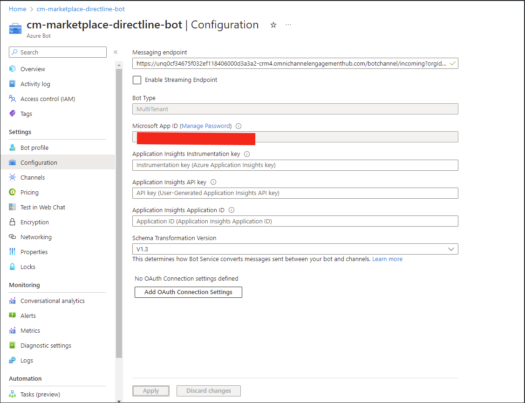Enable the Streaming Endpoint checkbox
Image resolution: width=525 pixels, height=403 pixels.
[x=137, y=80]
